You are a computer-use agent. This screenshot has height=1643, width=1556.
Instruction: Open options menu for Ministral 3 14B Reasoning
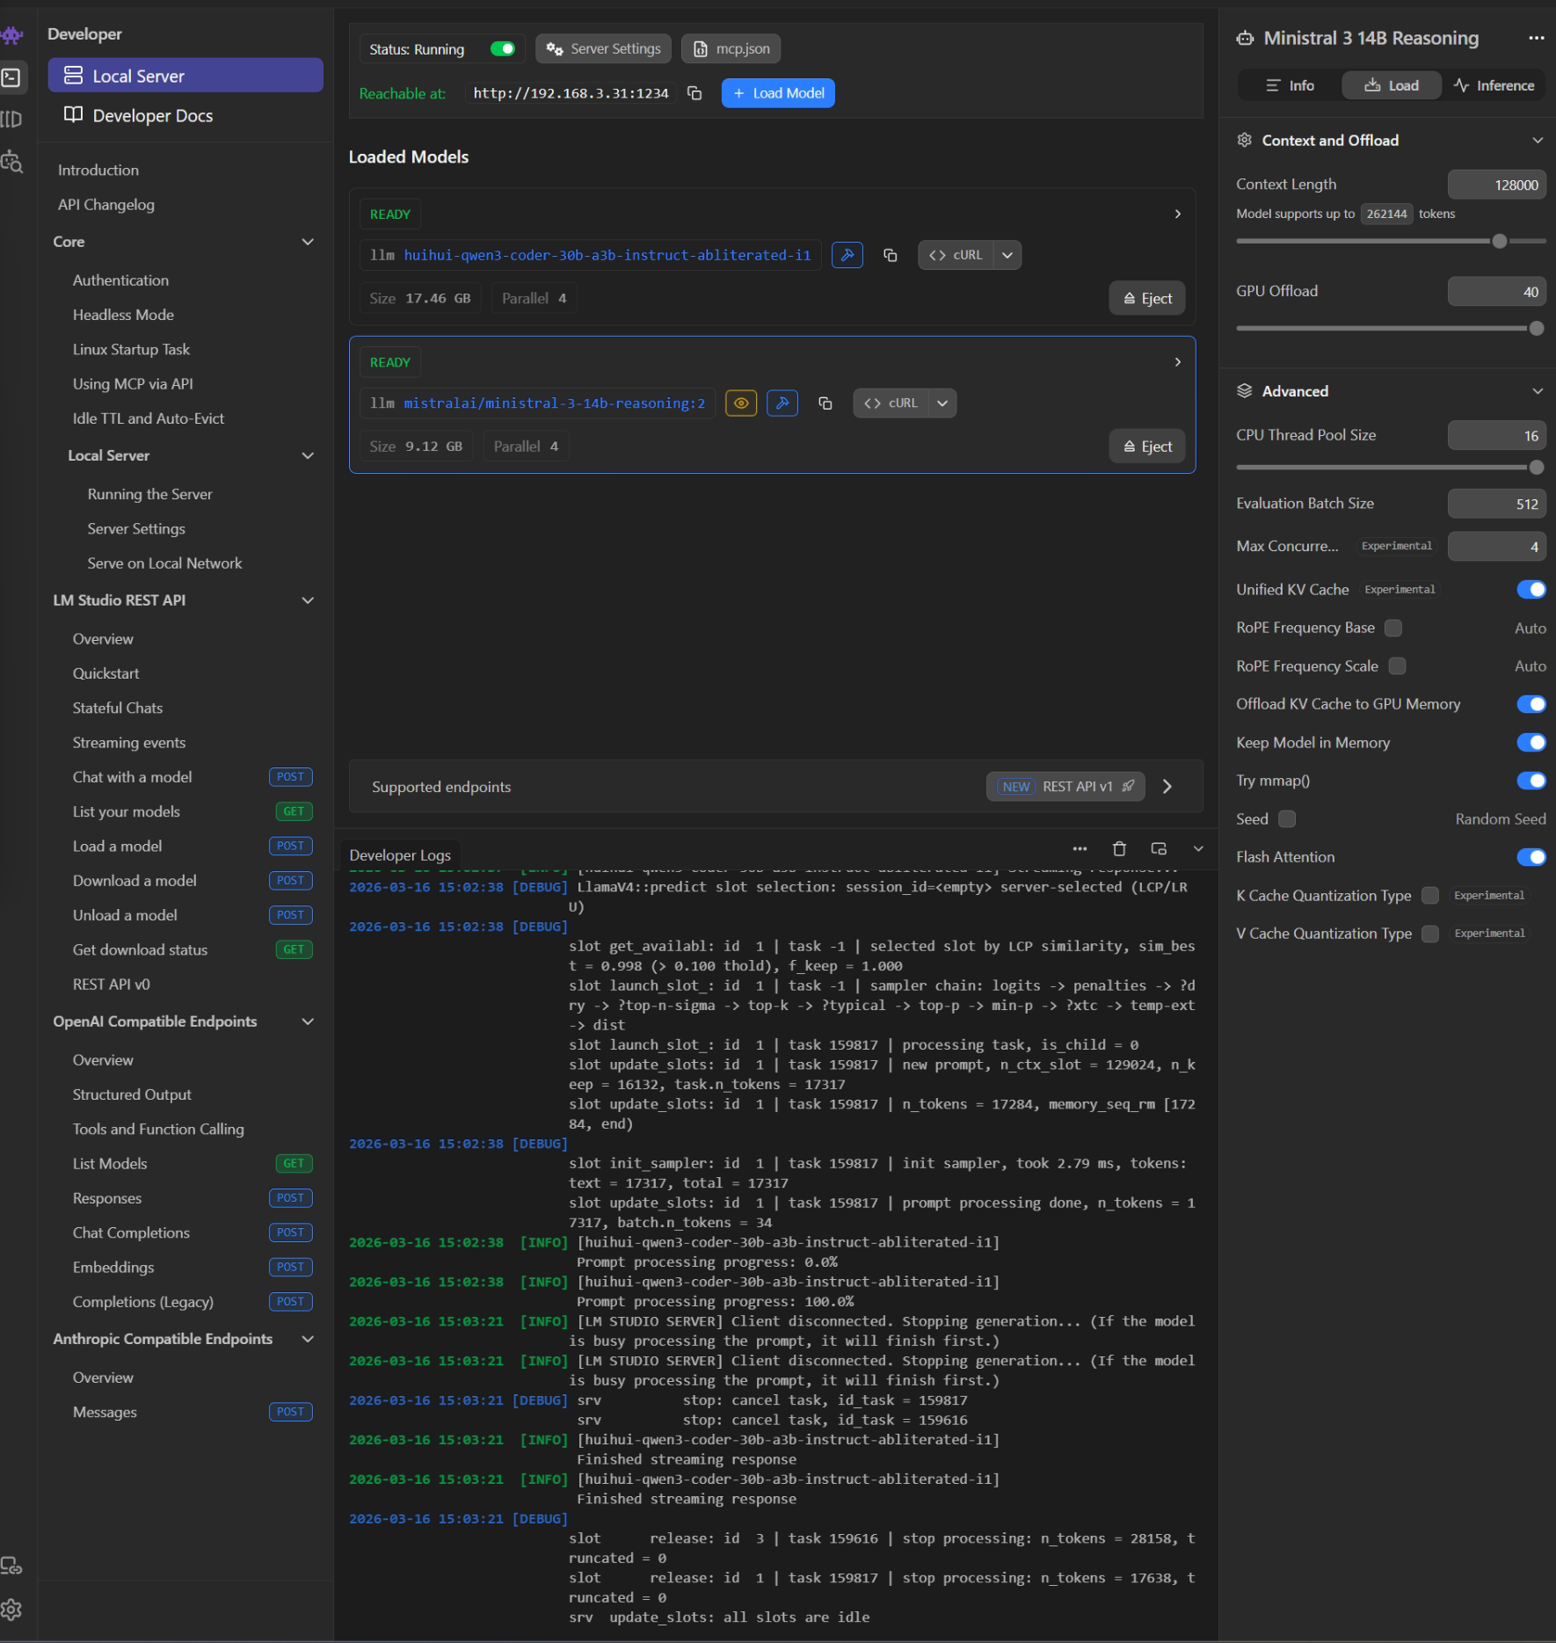[x=1536, y=38]
